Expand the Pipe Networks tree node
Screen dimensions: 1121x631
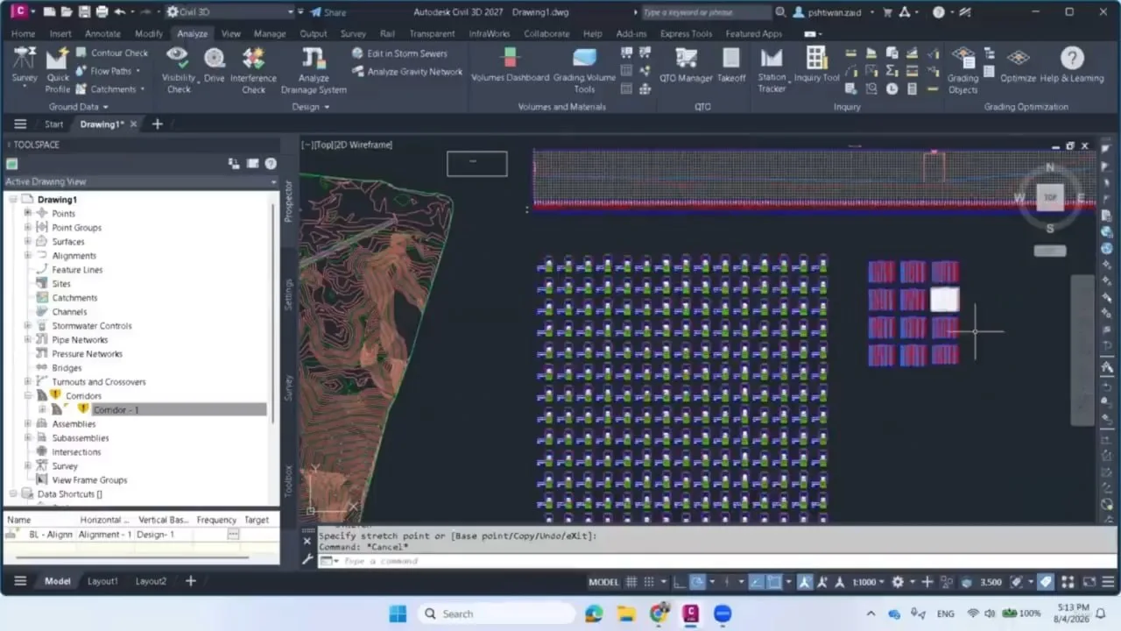click(28, 339)
